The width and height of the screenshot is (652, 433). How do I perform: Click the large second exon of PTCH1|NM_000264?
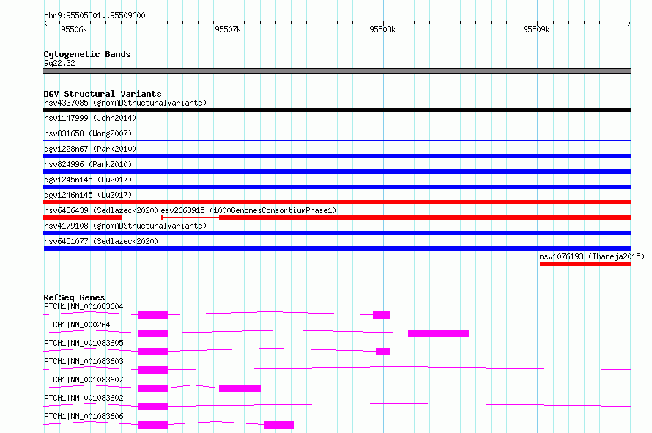(438, 333)
